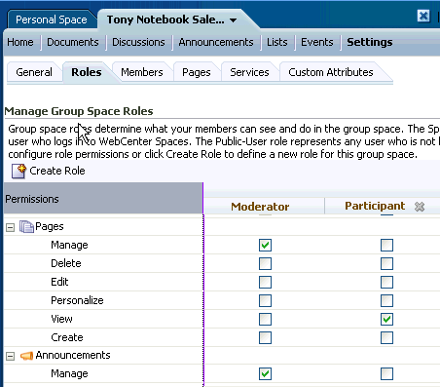Viewport: 440px width, 387px height.
Task: Open the Announcements menu item
Action: click(216, 42)
